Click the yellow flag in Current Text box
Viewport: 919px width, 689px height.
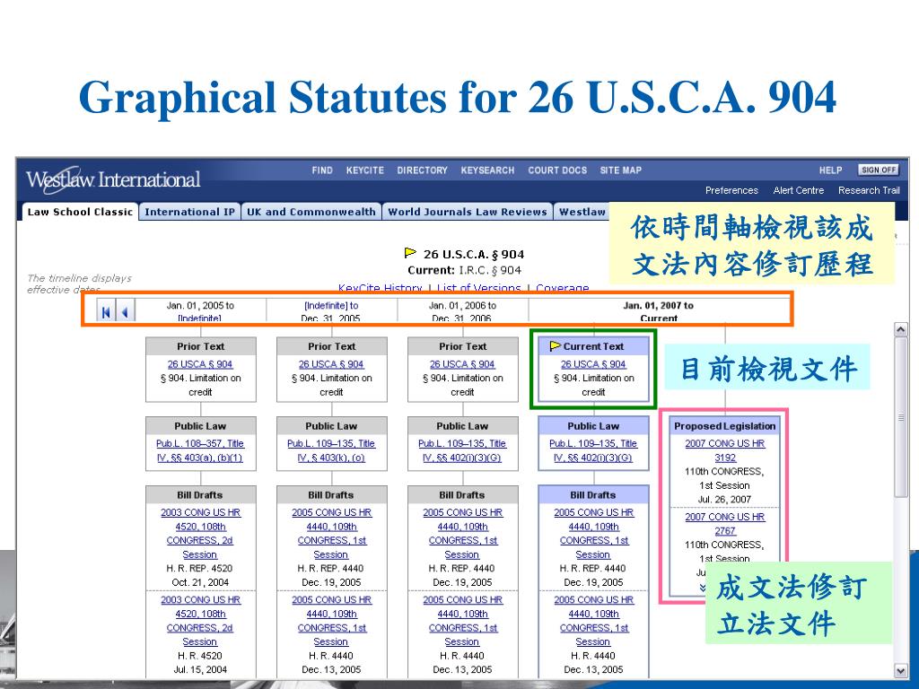point(556,346)
